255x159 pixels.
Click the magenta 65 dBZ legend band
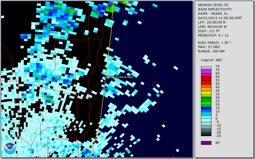[206, 72]
